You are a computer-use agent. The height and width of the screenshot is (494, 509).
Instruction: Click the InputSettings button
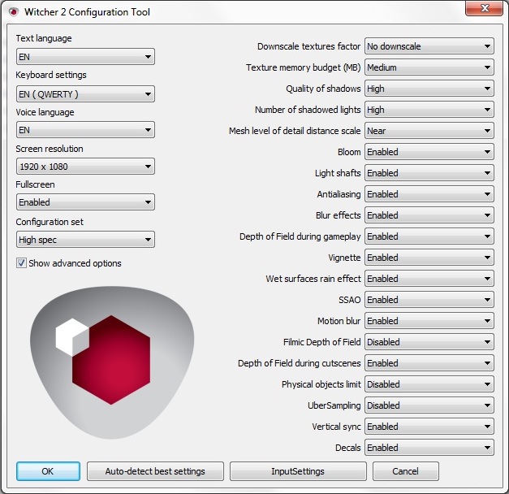pyautogui.click(x=298, y=471)
